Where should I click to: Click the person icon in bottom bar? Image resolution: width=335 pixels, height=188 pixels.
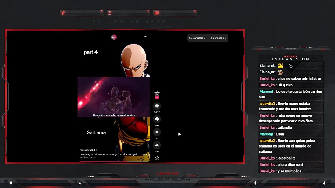pos(11,183)
